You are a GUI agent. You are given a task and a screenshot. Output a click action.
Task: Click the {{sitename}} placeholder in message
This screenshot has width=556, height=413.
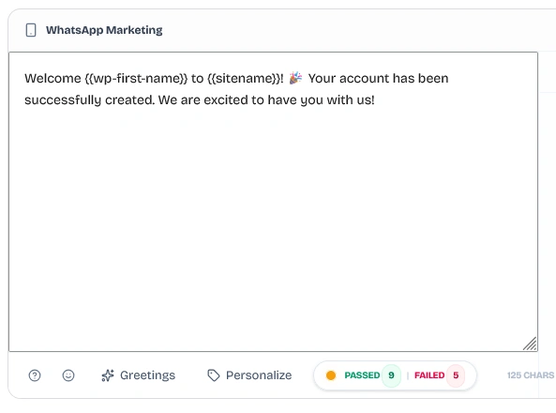(x=244, y=78)
